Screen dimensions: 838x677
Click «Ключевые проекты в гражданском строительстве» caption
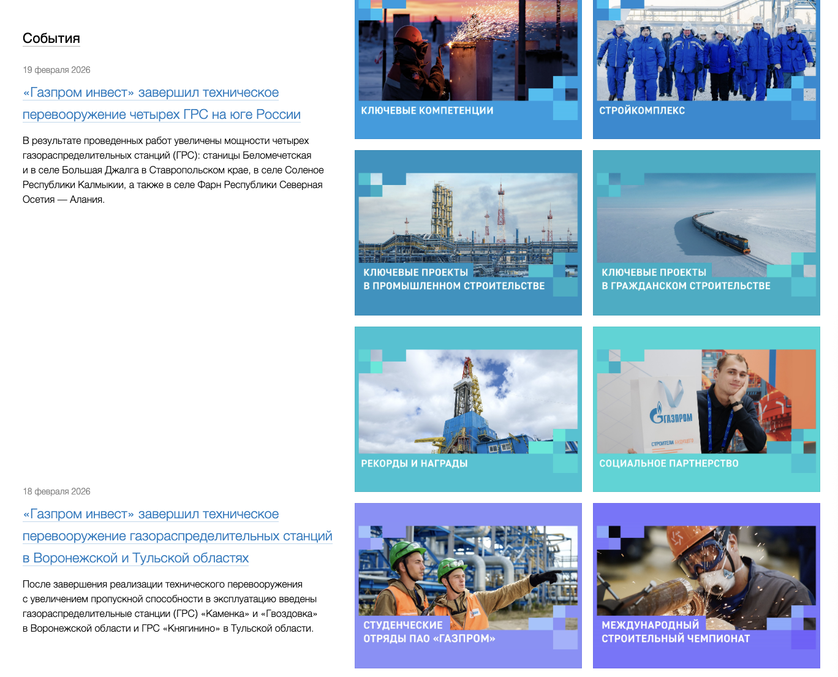(x=685, y=279)
